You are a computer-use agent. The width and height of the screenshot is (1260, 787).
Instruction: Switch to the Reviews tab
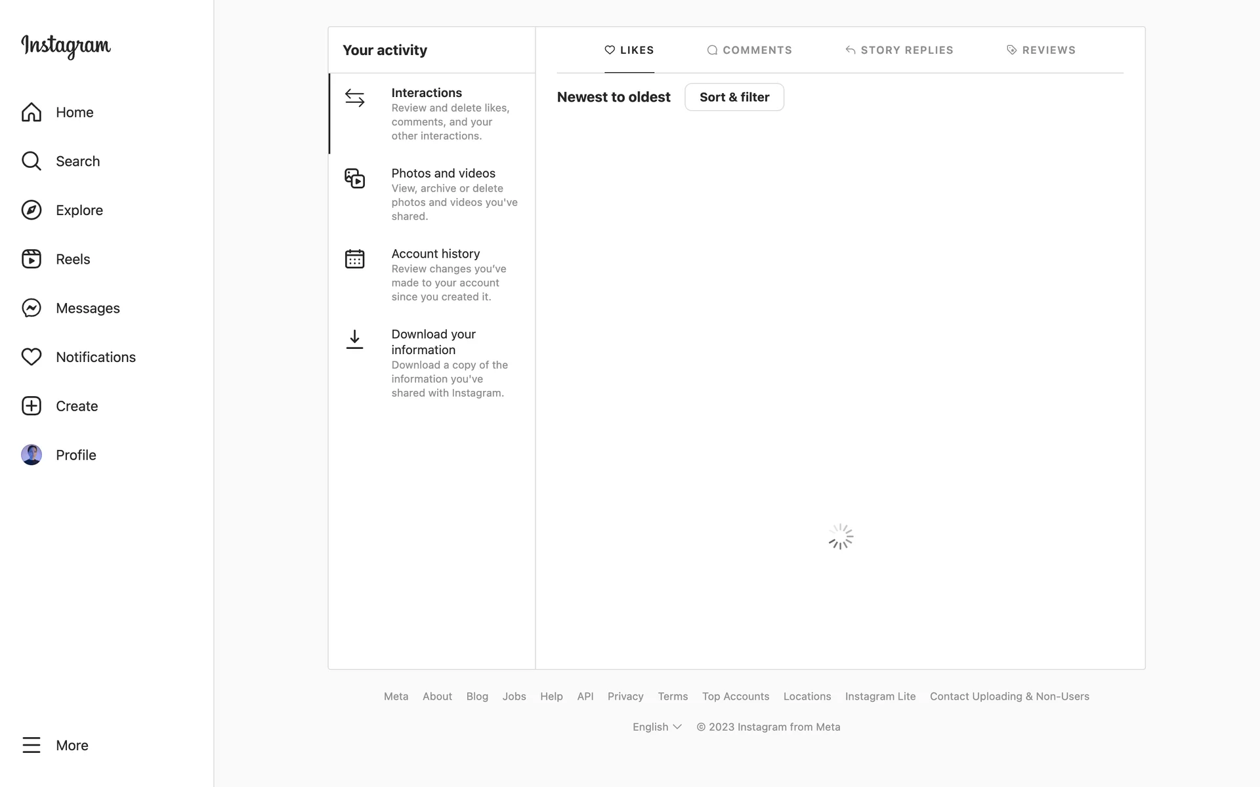[x=1041, y=50]
